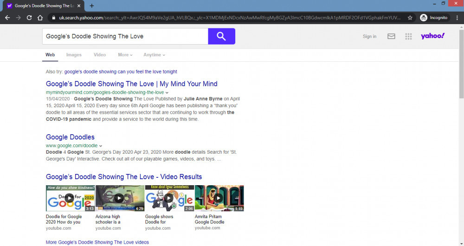
Task: Click the Sign in link
Action: (370, 36)
